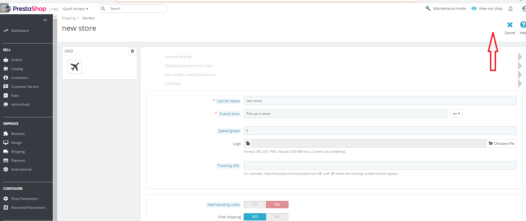Collapse the sidebar menu with double-chevron icon
This screenshot has height=221, width=526.
coord(45,20)
